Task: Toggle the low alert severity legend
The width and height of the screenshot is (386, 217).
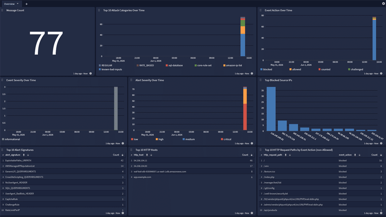Action: click(x=134, y=139)
